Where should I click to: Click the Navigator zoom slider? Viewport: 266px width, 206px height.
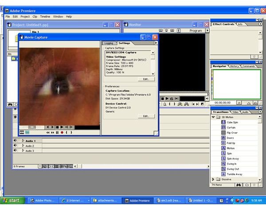248,103
